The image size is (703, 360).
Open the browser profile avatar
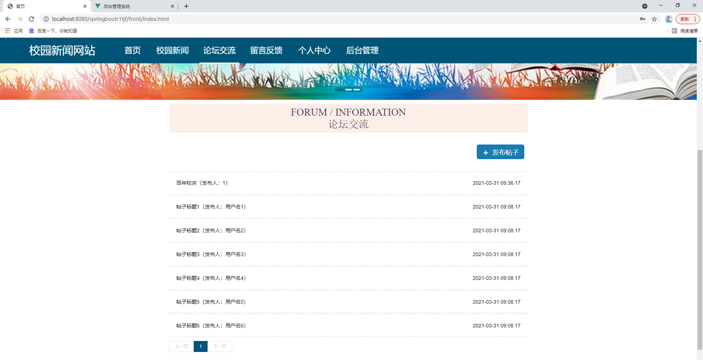[669, 19]
